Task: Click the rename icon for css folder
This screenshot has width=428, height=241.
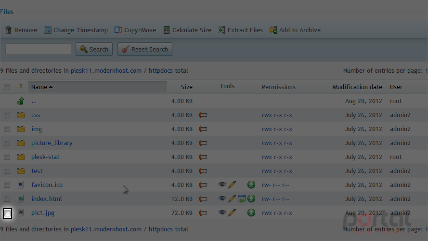Action: point(203,115)
